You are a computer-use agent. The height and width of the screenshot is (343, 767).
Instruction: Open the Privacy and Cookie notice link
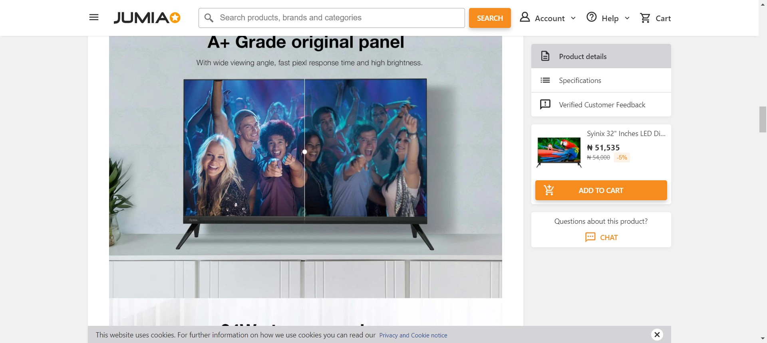413,335
